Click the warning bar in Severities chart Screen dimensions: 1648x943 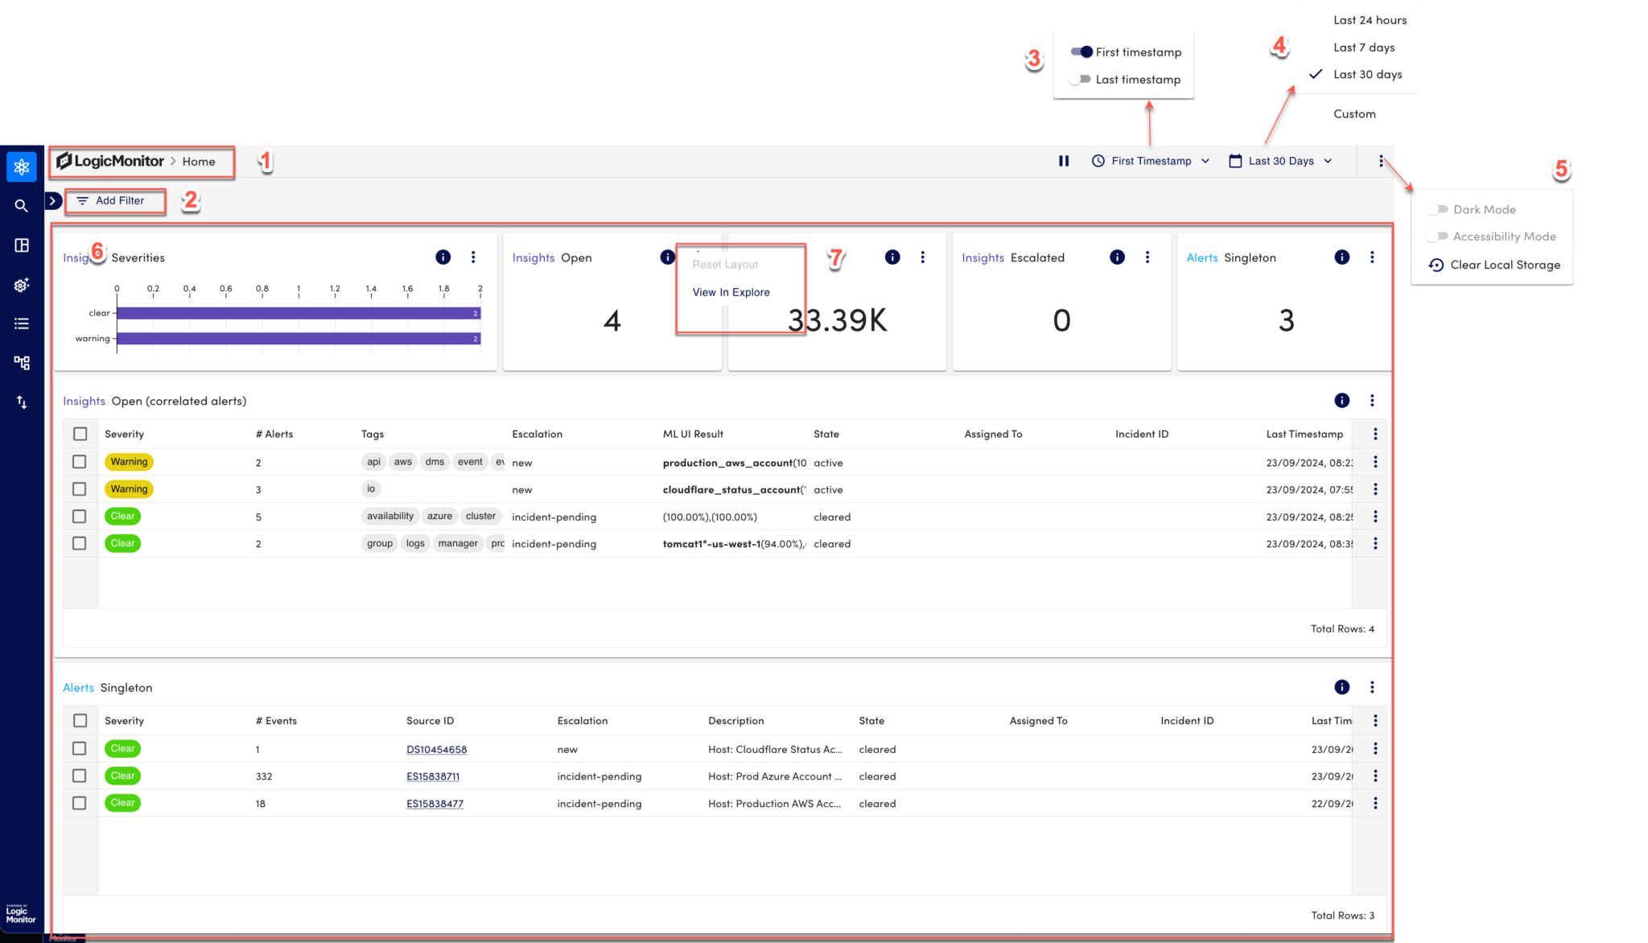(296, 338)
